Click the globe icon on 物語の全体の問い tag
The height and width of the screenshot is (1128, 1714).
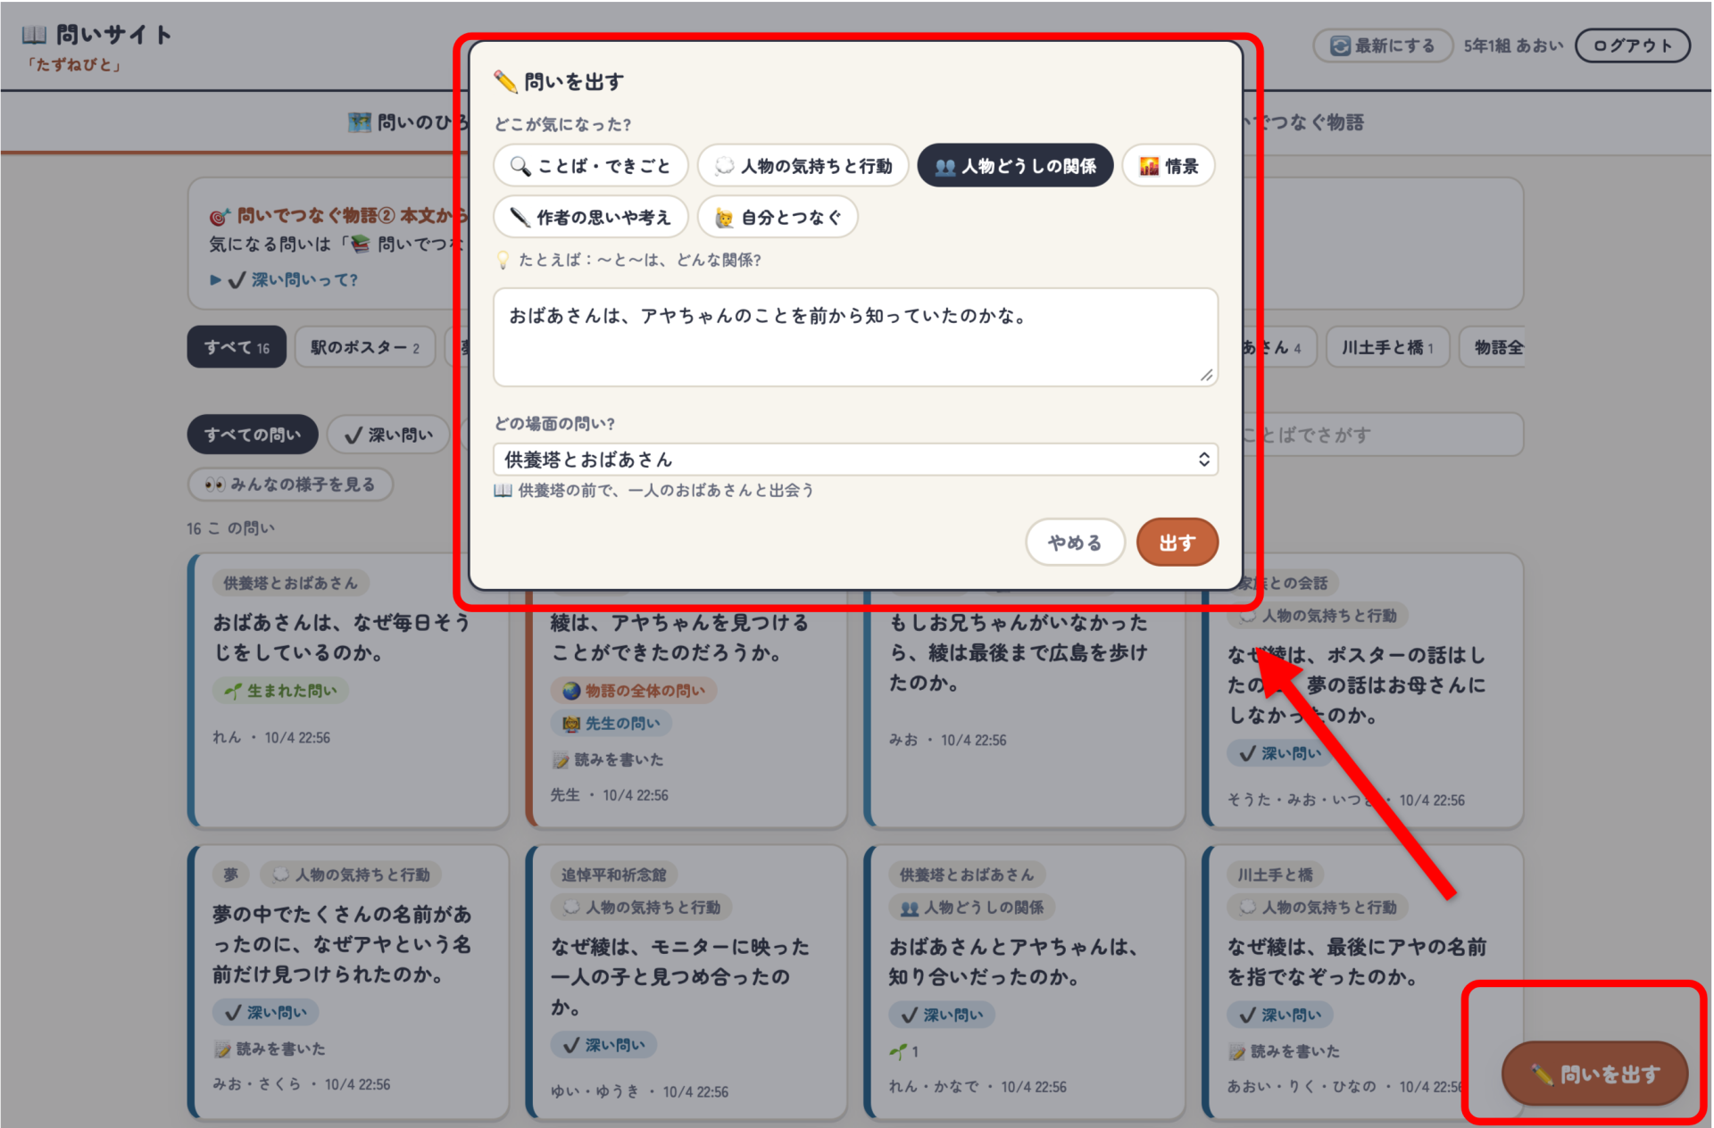[571, 691]
